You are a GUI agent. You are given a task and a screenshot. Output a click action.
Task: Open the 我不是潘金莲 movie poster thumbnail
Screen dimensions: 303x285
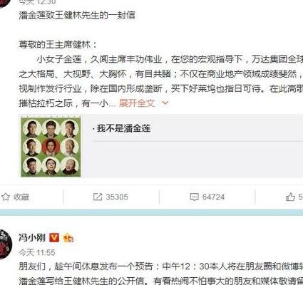pyautogui.click(x=51, y=146)
